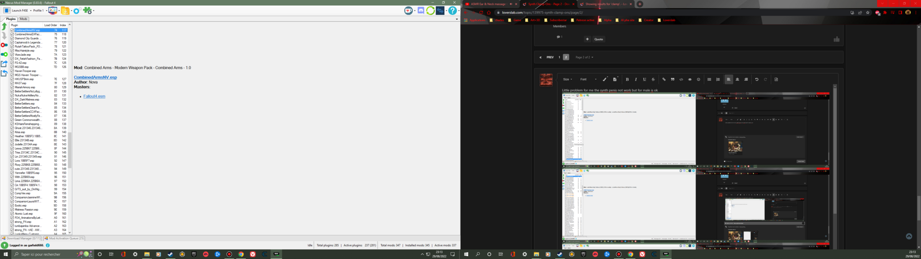The width and height of the screenshot is (921, 259).
Task: Toggle the FG-42.esp plugin checkbox
Action: point(12,63)
